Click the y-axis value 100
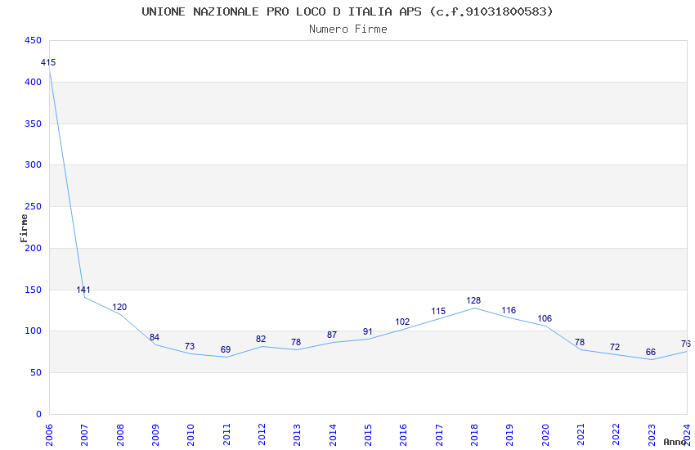Viewport: 695px width, 450px height. (x=34, y=331)
